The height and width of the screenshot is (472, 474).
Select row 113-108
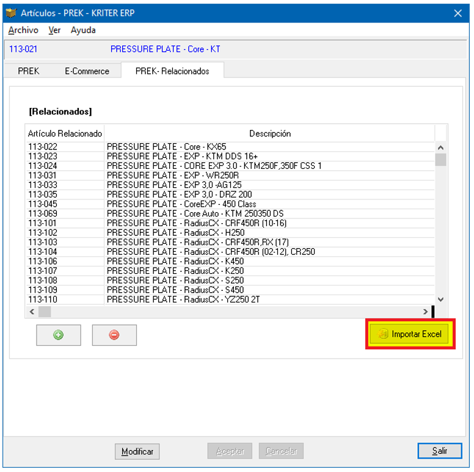tap(230, 281)
